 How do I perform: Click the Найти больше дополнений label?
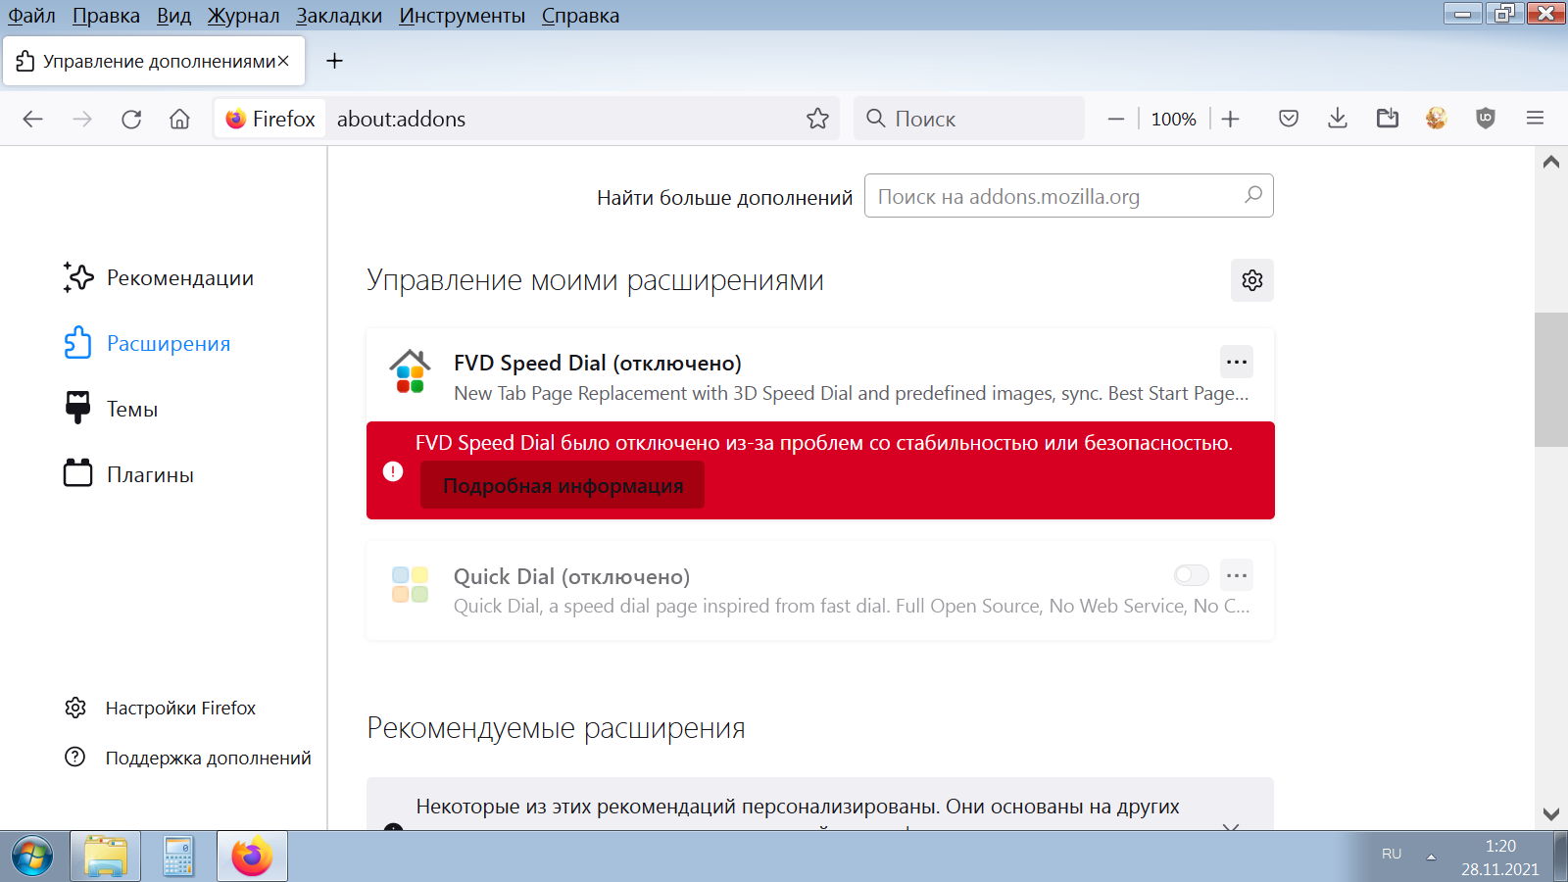(724, 197)
